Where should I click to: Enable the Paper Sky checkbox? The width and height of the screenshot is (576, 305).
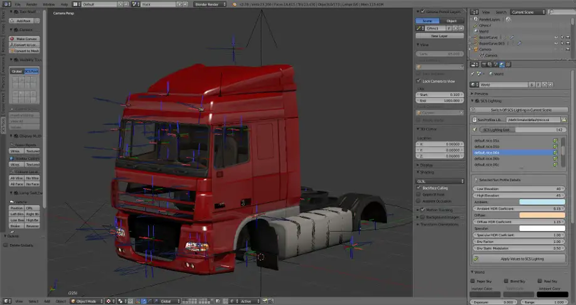[472, 281]
